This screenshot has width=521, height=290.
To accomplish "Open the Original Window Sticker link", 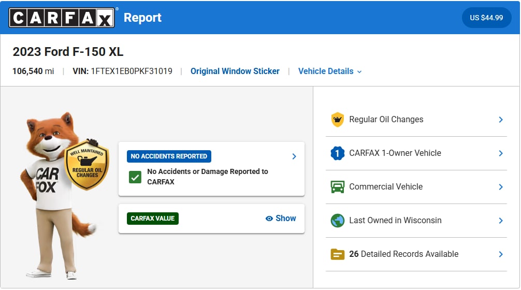I will pyautogui.click(x=235, y=71).
